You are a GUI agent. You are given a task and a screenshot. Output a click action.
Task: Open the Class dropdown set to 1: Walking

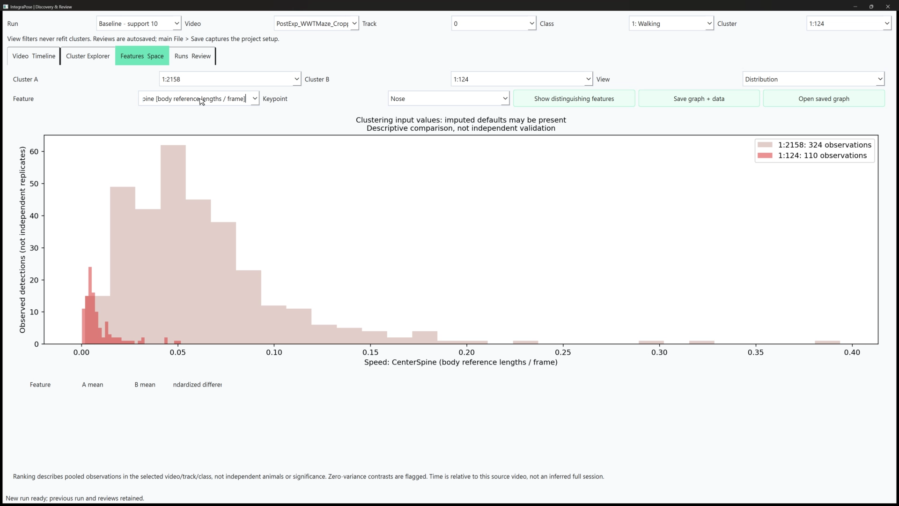tap(671, 23)
